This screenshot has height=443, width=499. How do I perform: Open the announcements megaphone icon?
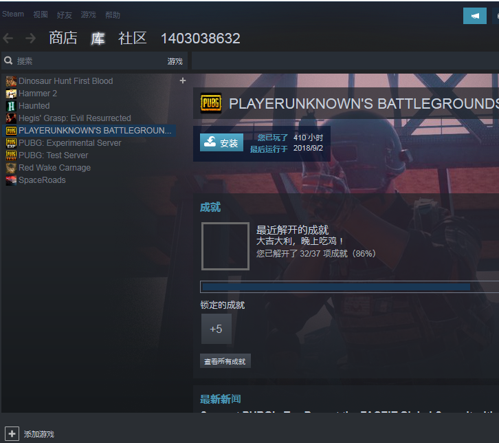pyautogui.click(x=474, y=16)
